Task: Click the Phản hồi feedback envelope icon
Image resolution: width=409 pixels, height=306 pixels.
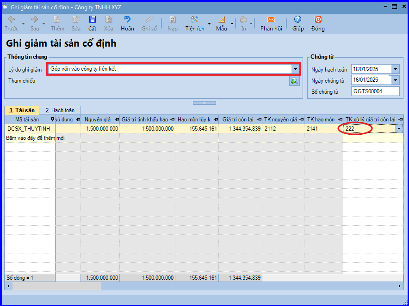Action: 271,20
